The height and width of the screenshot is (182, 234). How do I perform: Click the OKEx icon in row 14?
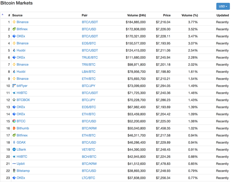tap(14, 114)
